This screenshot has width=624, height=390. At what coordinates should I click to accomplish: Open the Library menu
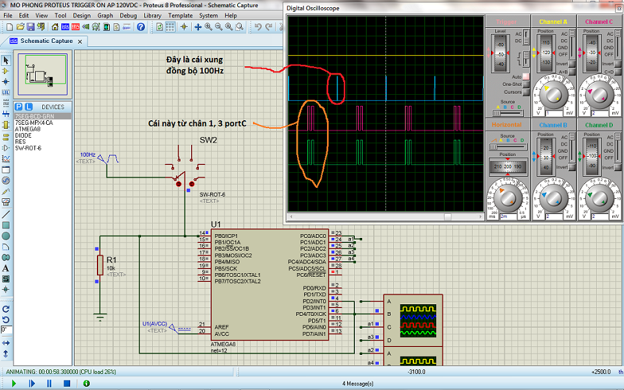pos(152,15)
